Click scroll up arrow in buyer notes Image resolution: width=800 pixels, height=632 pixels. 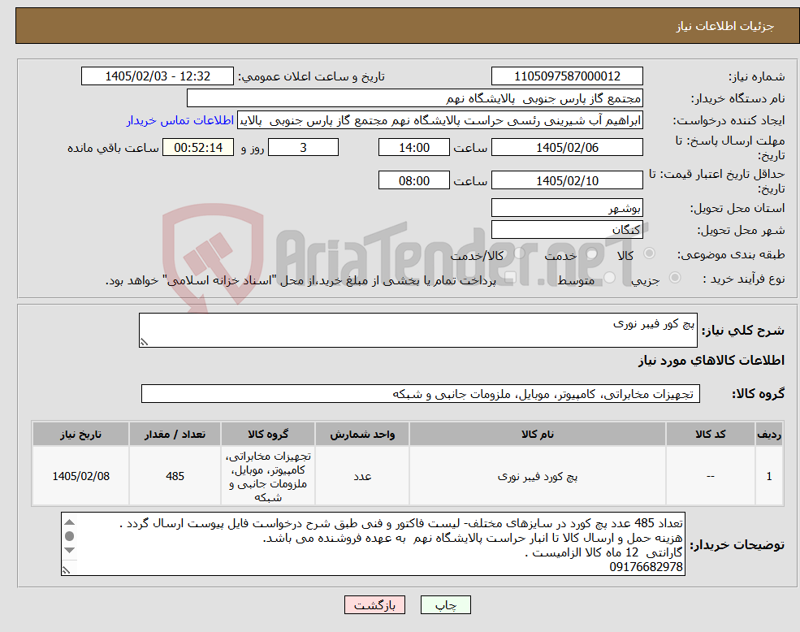click(70, 522)
